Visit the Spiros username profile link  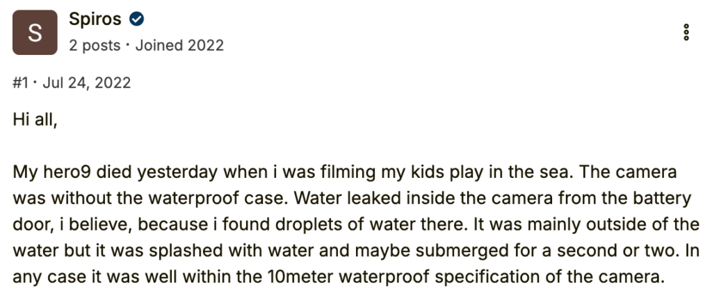(x=95, y=19)
